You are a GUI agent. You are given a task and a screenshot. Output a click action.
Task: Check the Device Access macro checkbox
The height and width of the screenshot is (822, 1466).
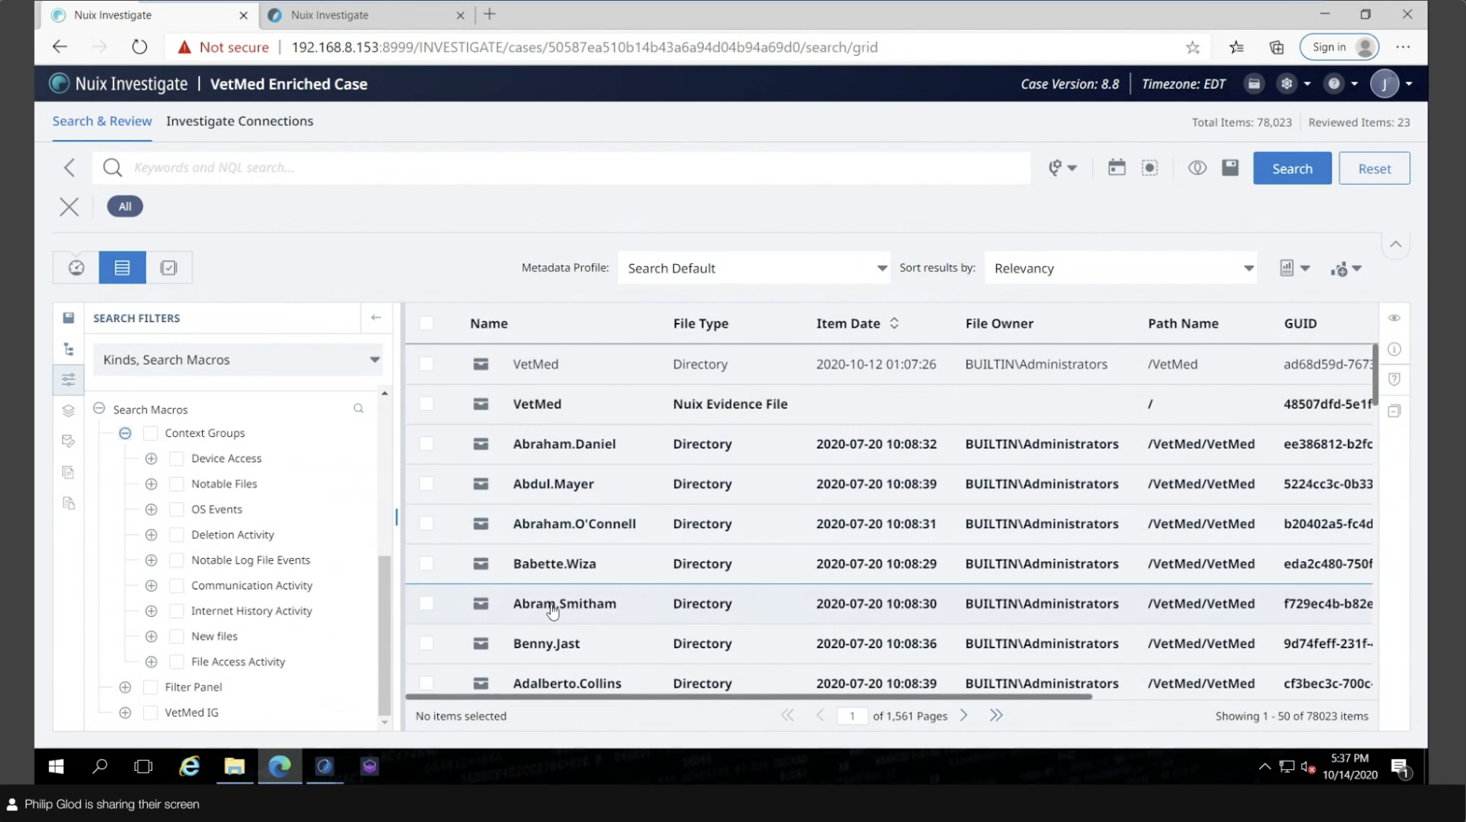(x=177, y=458)
